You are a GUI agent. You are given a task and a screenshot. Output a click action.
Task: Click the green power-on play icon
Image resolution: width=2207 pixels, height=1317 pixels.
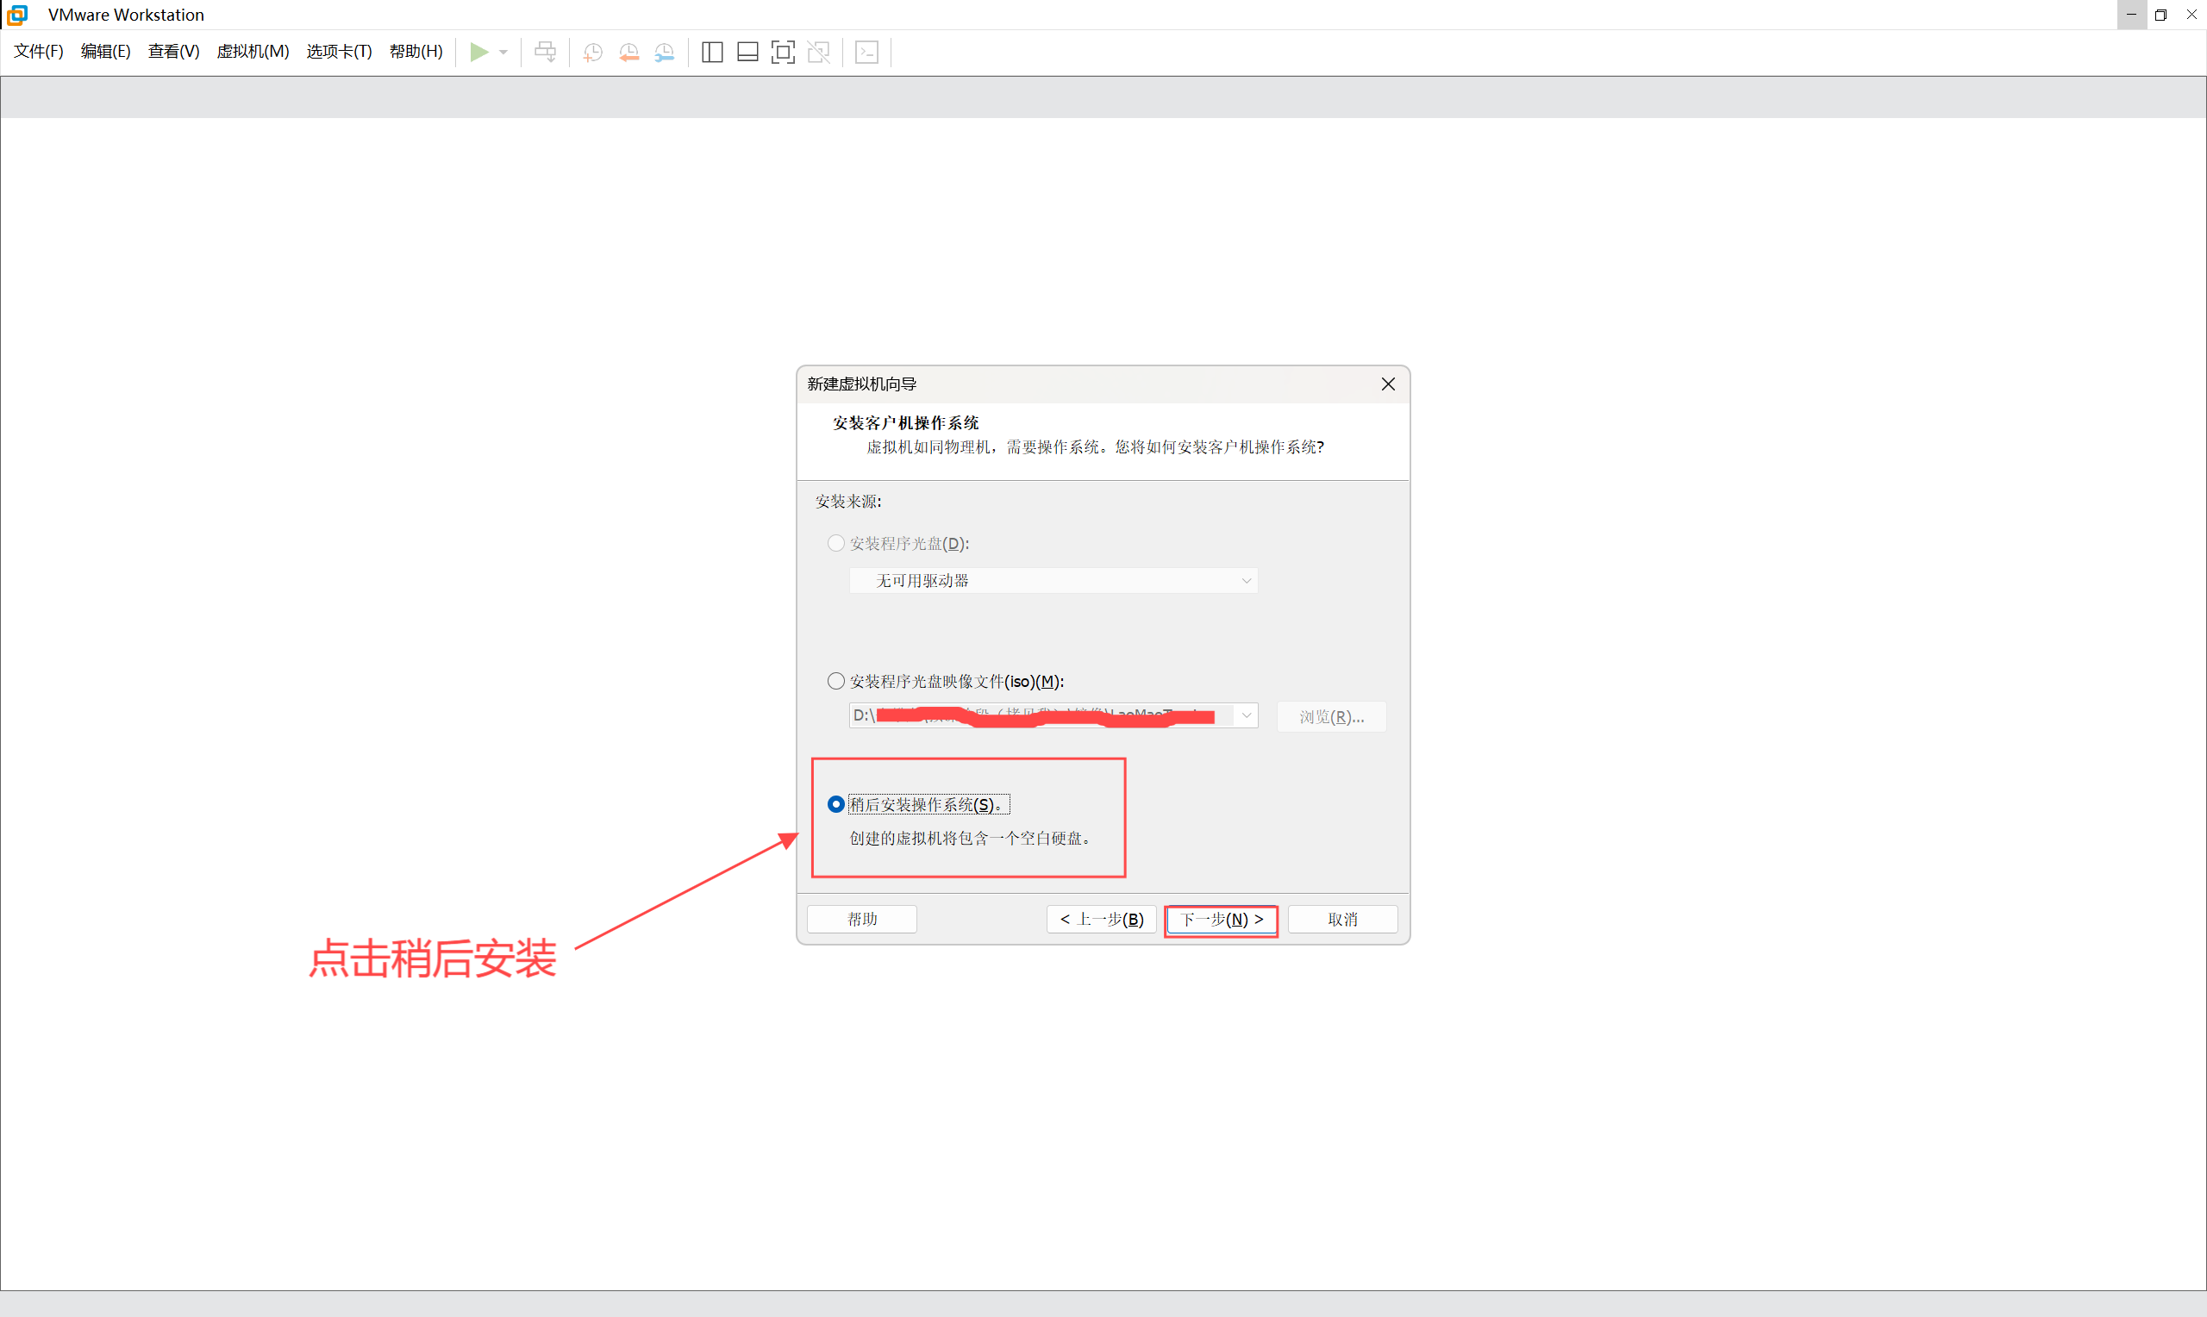click(x=478, y=53)
